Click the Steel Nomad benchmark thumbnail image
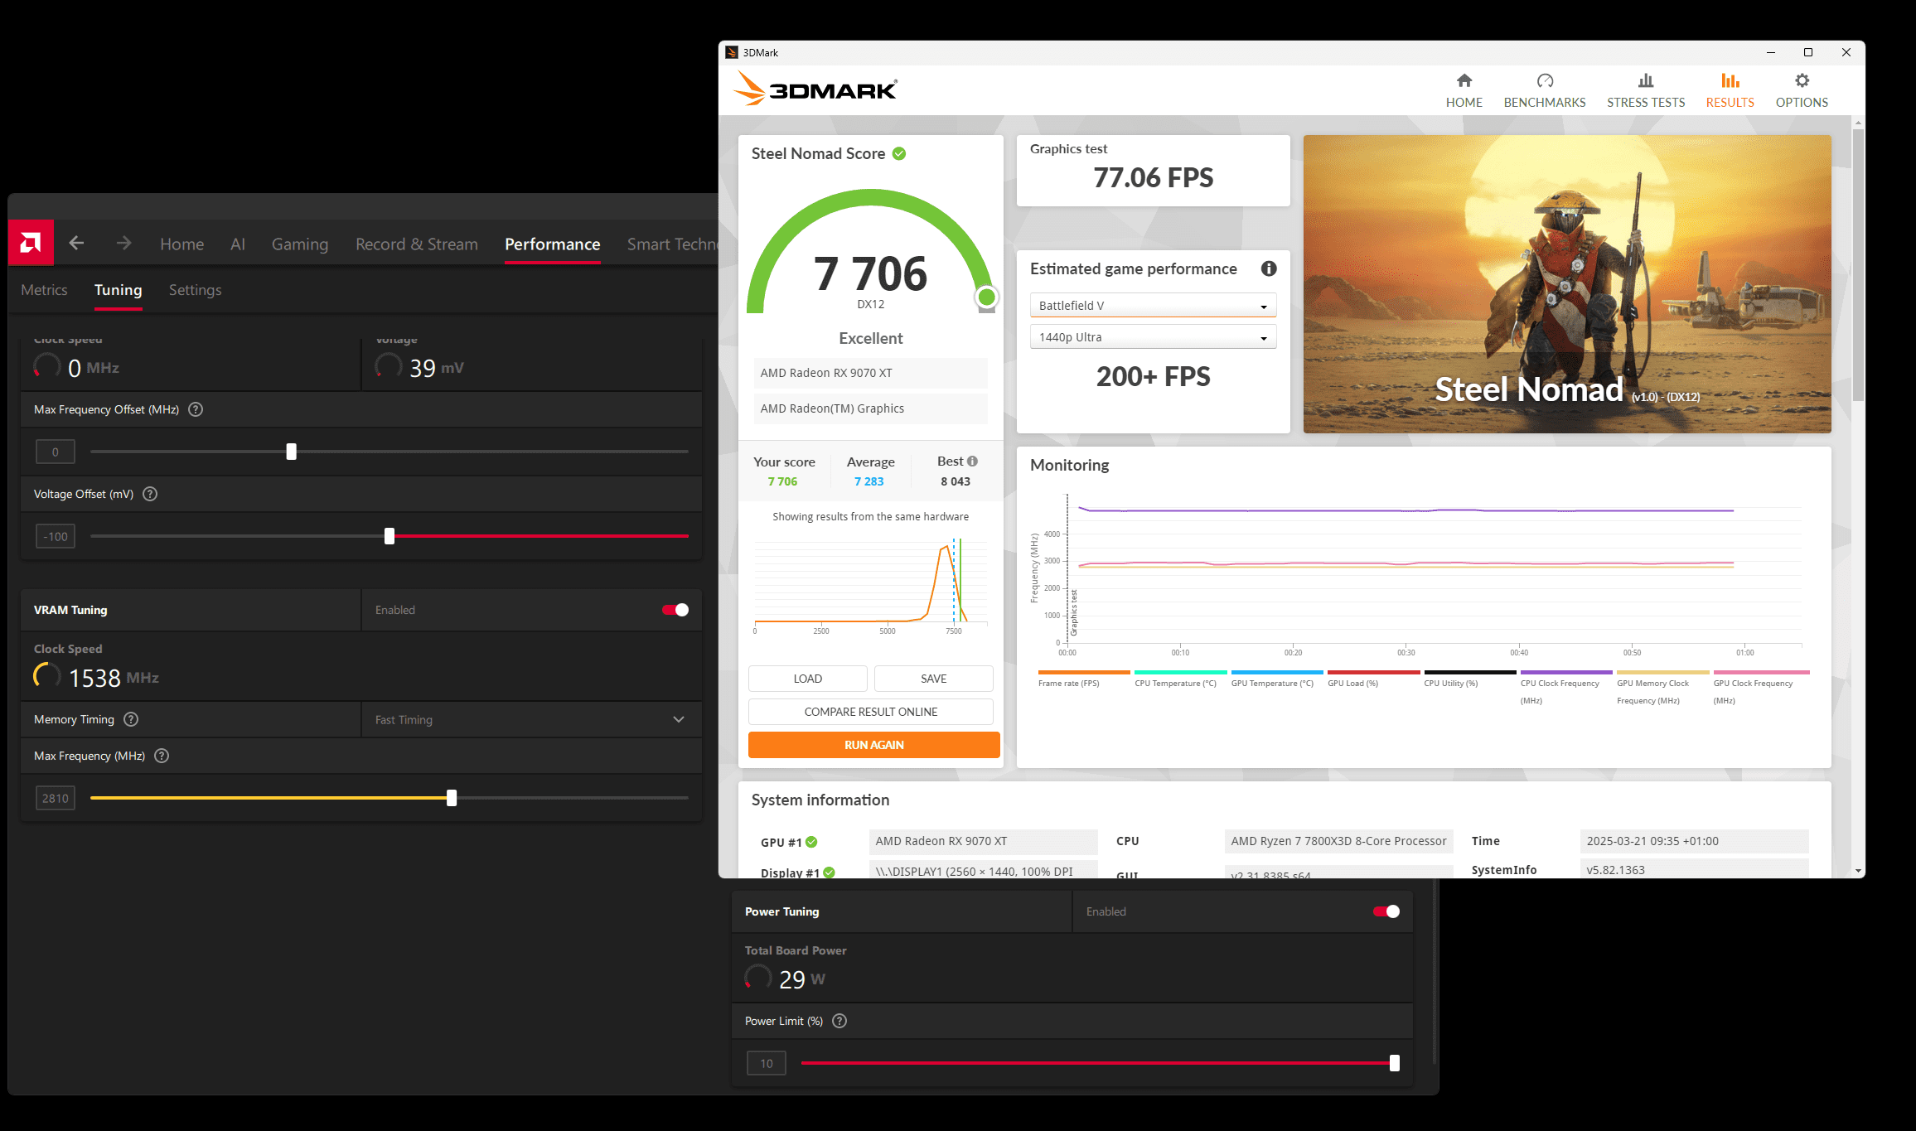 1567,283
